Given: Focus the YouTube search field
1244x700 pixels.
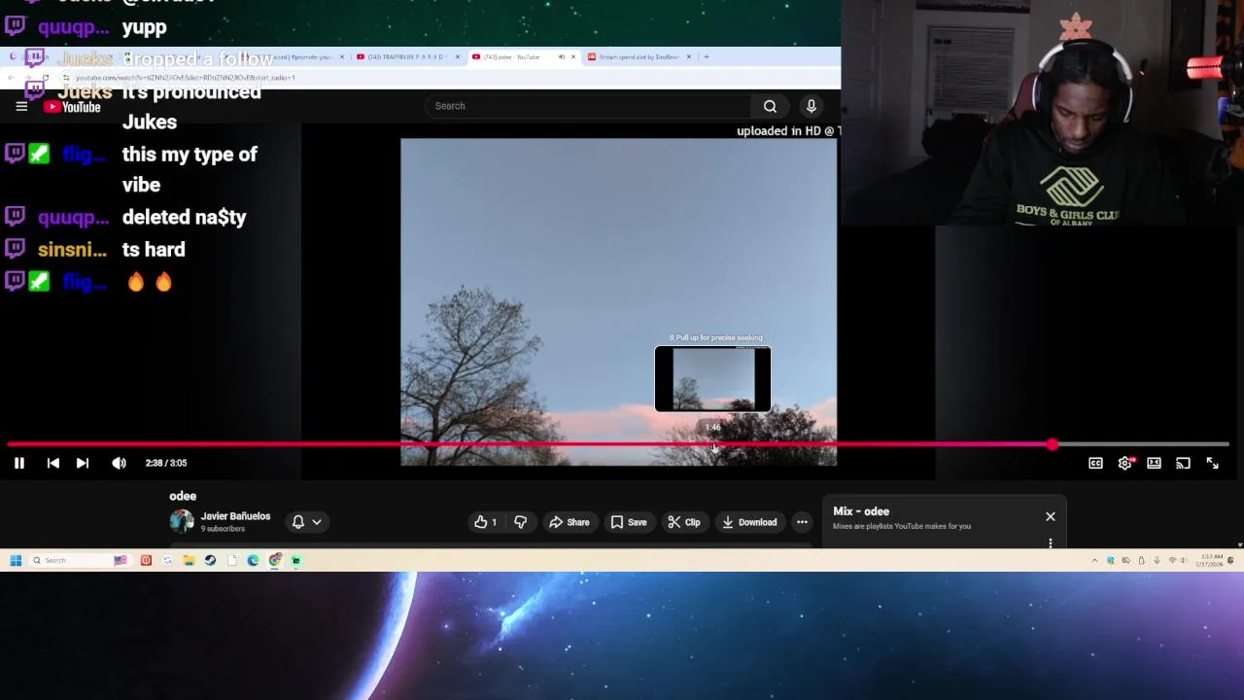Looking at the screenshot, I should click(x=589, y=106).
